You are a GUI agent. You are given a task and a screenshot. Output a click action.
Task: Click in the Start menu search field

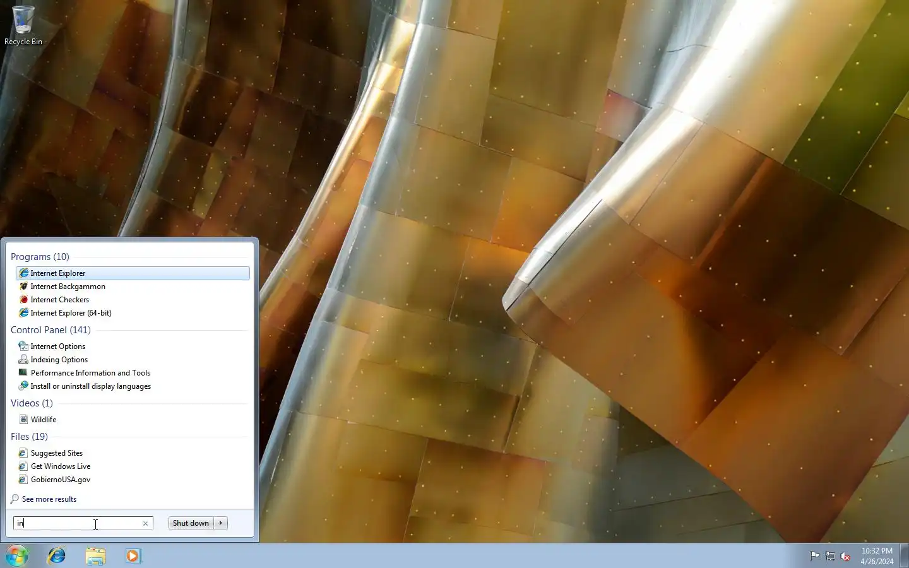83,523
